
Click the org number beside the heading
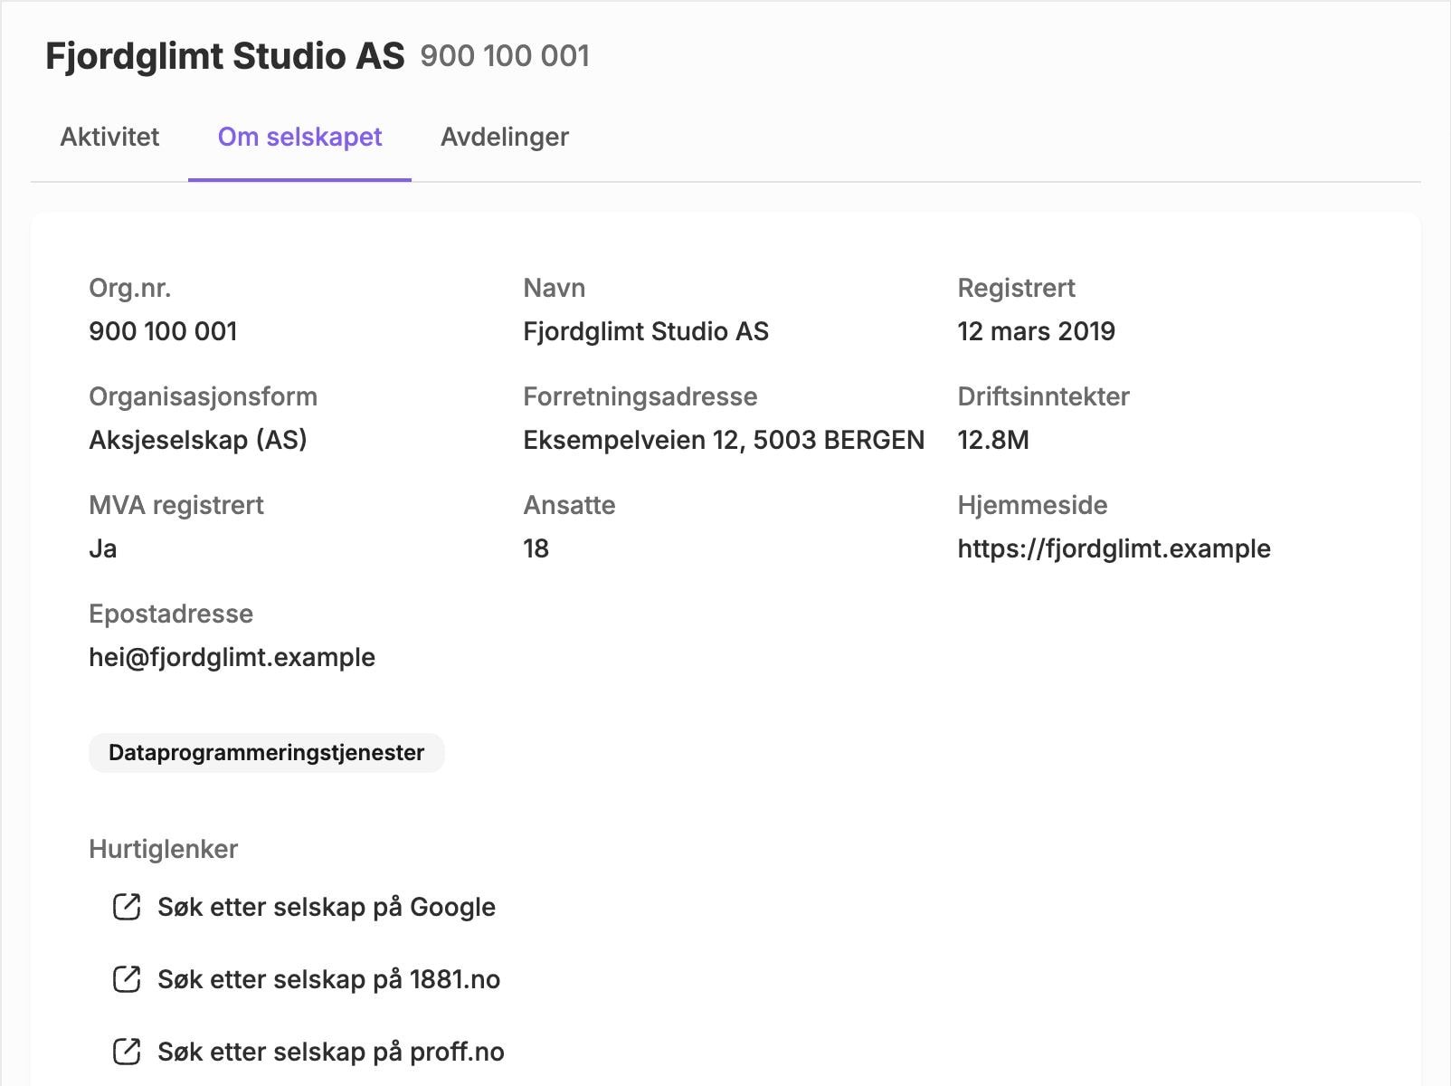505,56
